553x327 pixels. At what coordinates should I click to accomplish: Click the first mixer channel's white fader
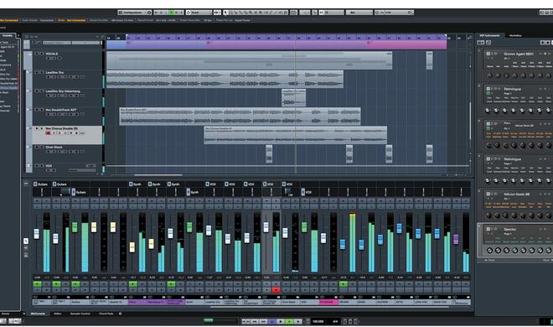[x=37, y=234]
